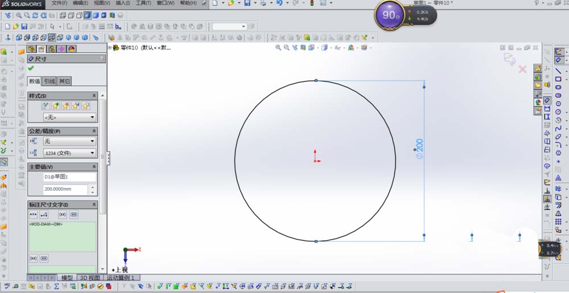Switch to the 数值 tab
This screenshot has height=293, width=569.
35,81
